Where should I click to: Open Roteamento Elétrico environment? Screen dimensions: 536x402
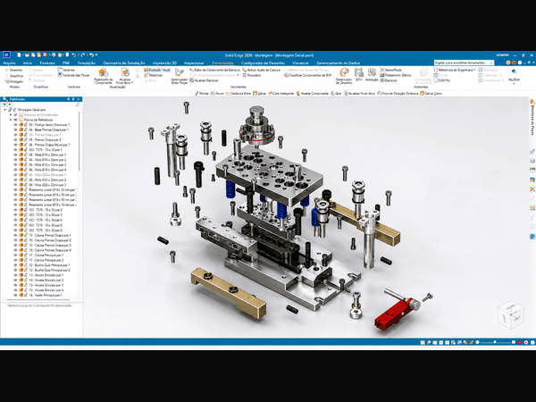click(396, 75)
